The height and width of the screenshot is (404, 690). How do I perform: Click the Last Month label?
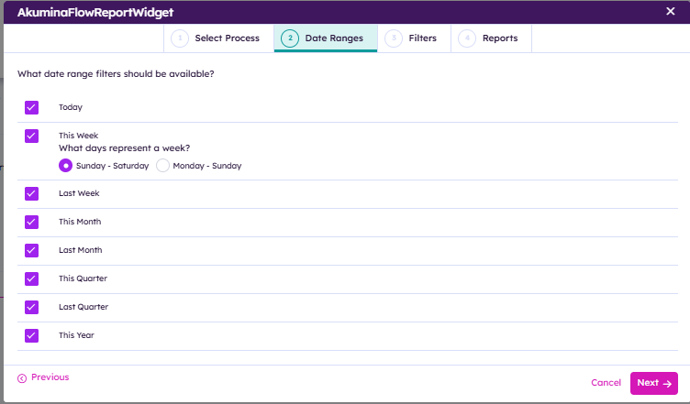click(x=81, y=250)
